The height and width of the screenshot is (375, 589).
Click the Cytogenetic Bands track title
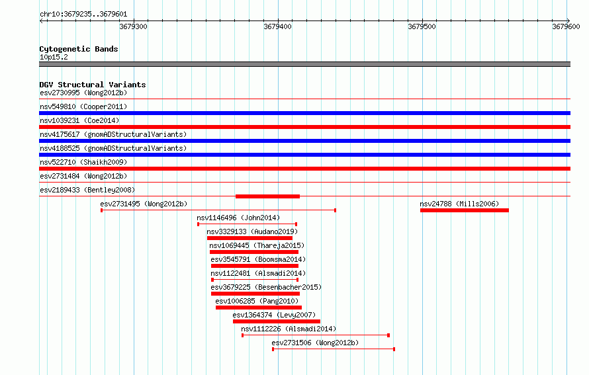(79, 49)
